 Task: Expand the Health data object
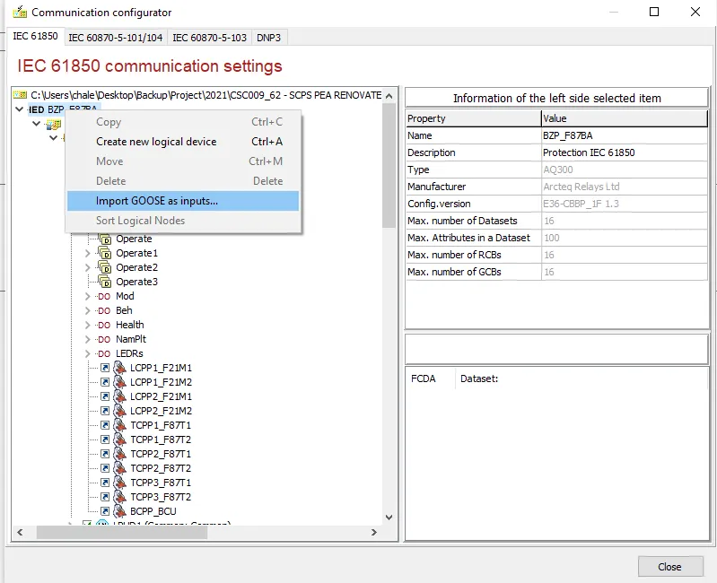pos(87,325)
